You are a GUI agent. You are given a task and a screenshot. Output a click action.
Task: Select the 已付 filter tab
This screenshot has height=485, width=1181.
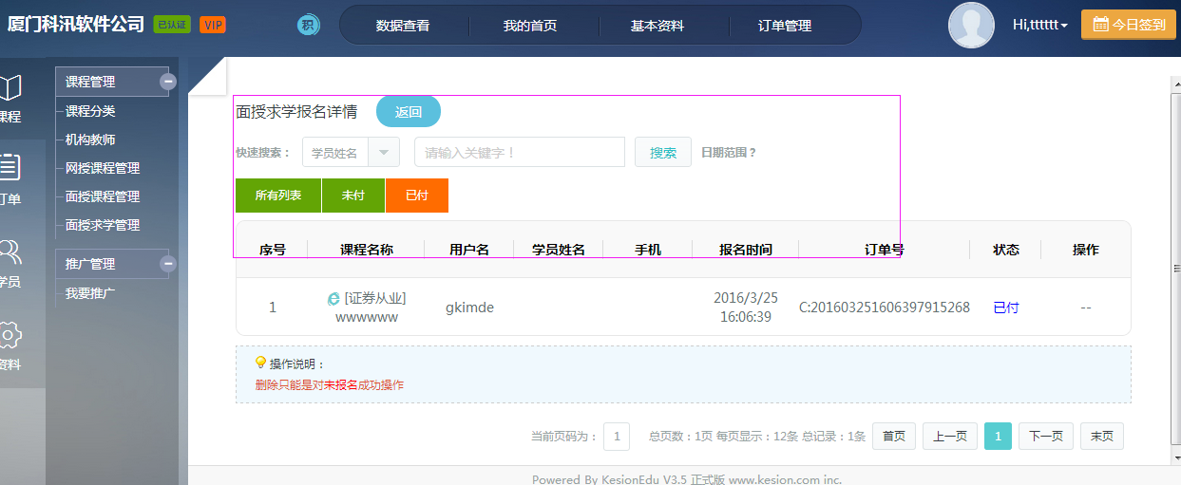(417, 195)
